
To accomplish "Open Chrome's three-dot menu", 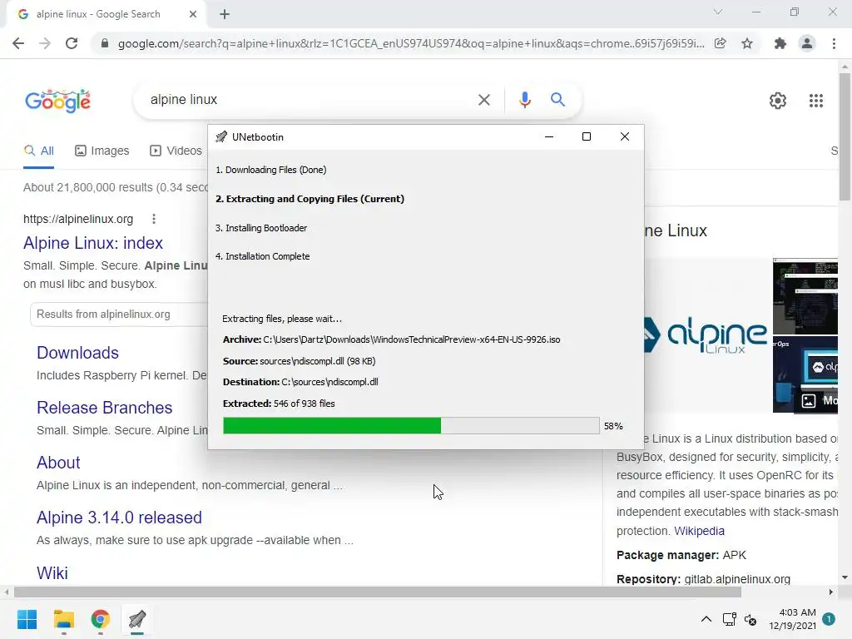I will [834, 43].
